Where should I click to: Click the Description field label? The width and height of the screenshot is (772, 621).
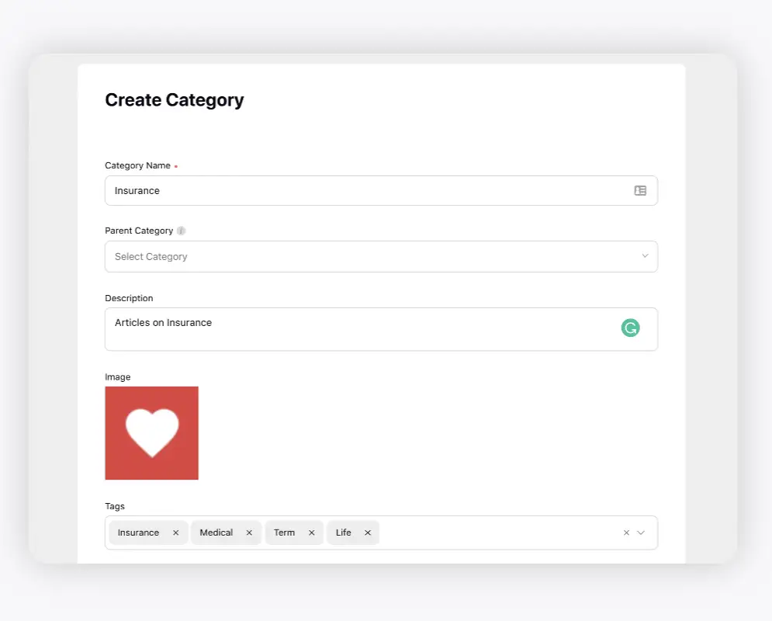point(129,298)
